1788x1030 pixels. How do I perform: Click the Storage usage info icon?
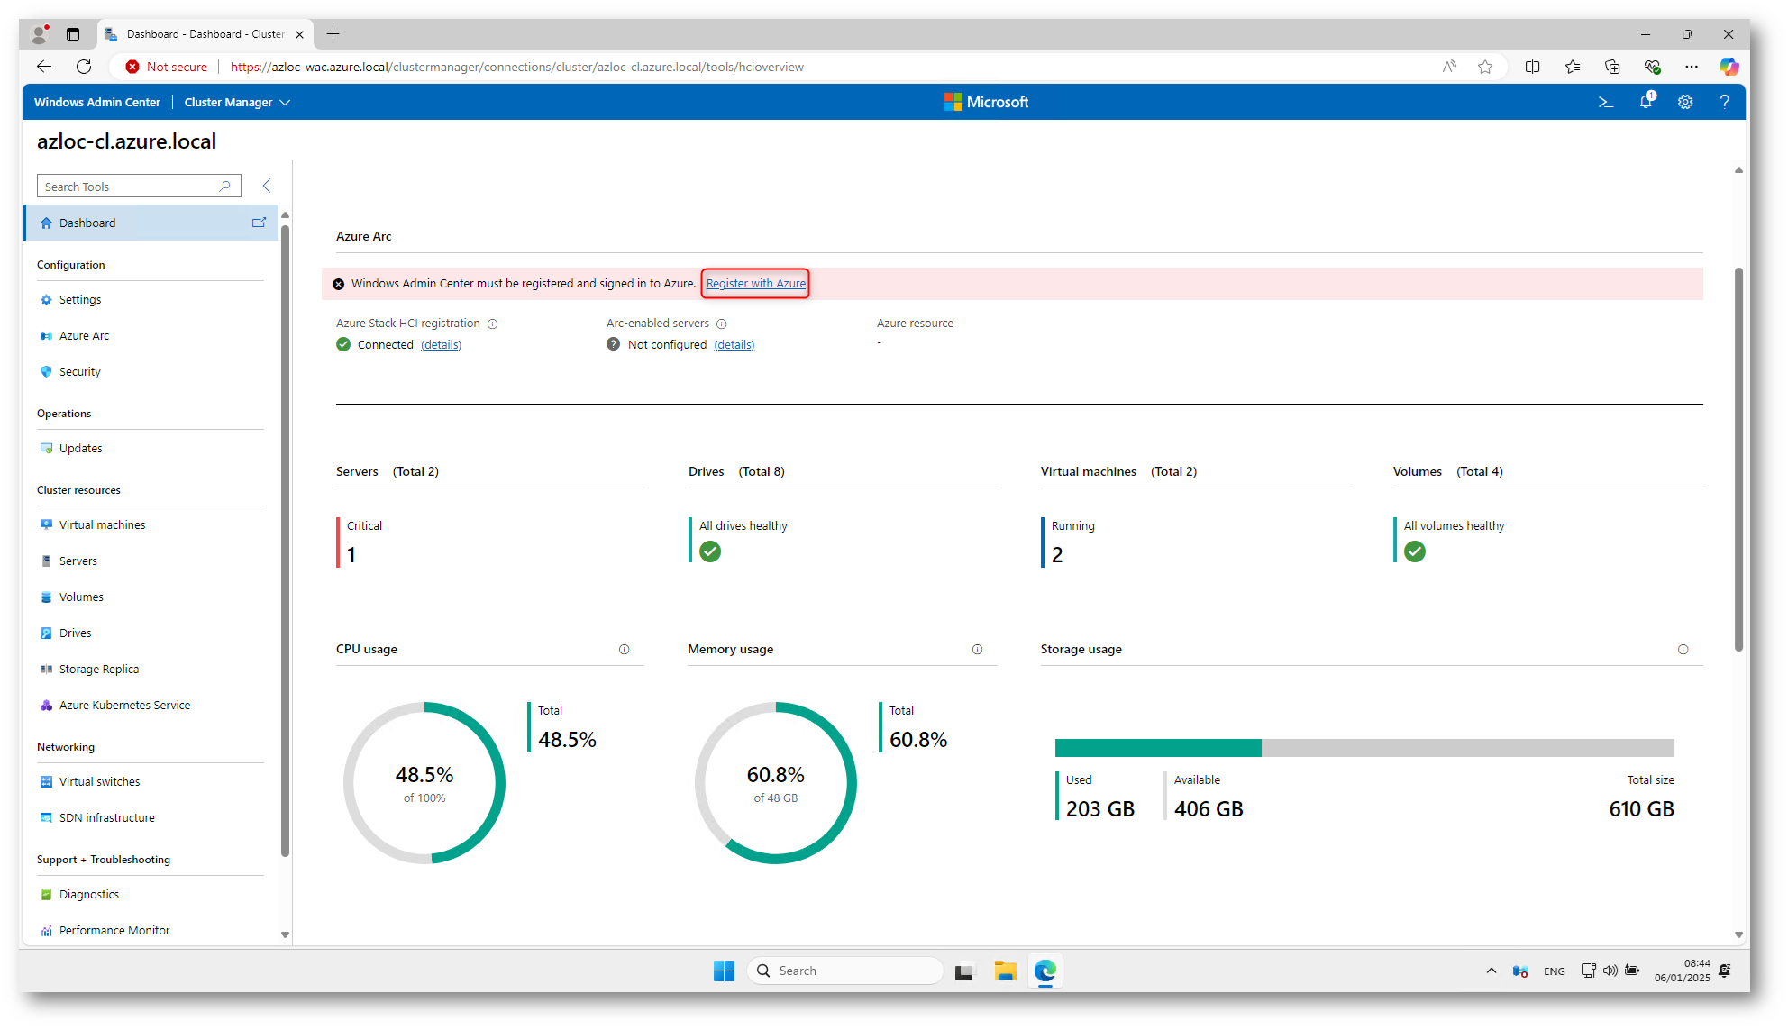click(1683, 649)
